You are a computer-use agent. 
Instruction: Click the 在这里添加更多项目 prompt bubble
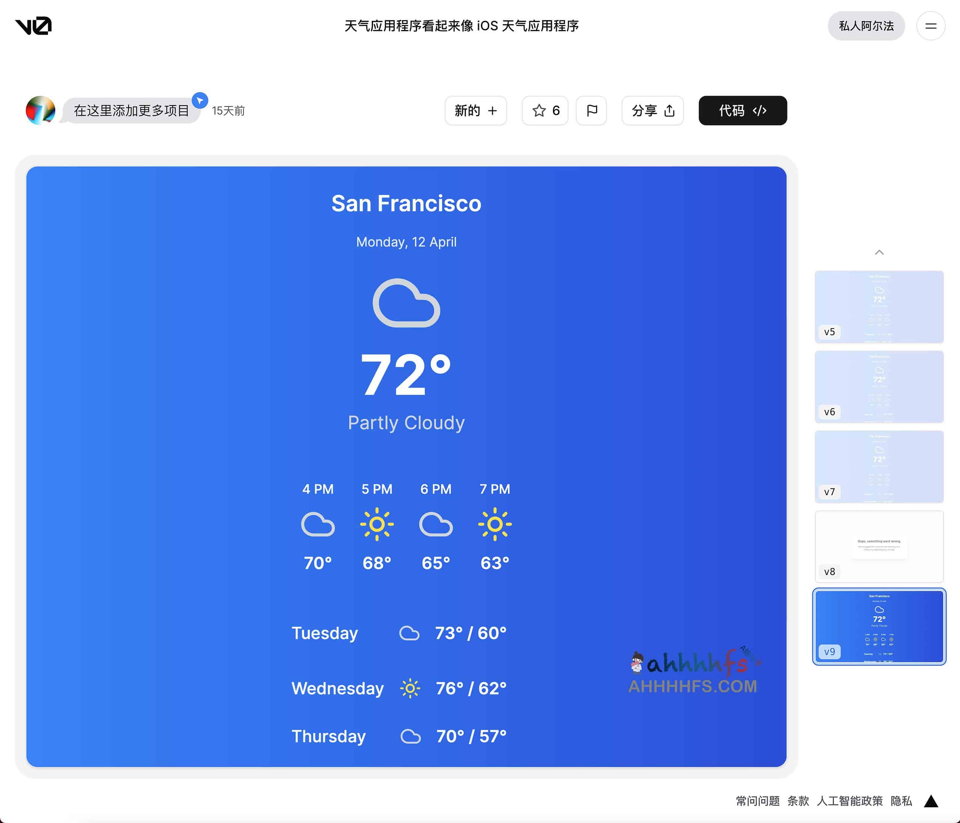(131, 110)
